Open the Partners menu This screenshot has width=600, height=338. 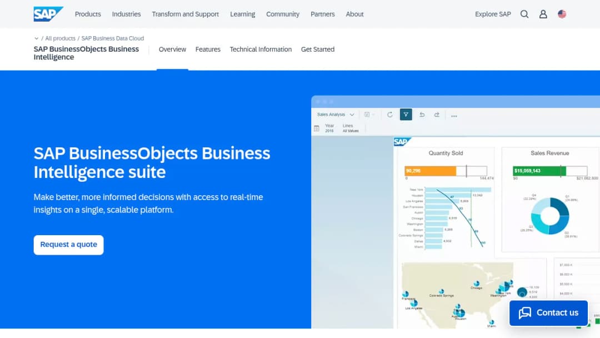tap(323, 14)
